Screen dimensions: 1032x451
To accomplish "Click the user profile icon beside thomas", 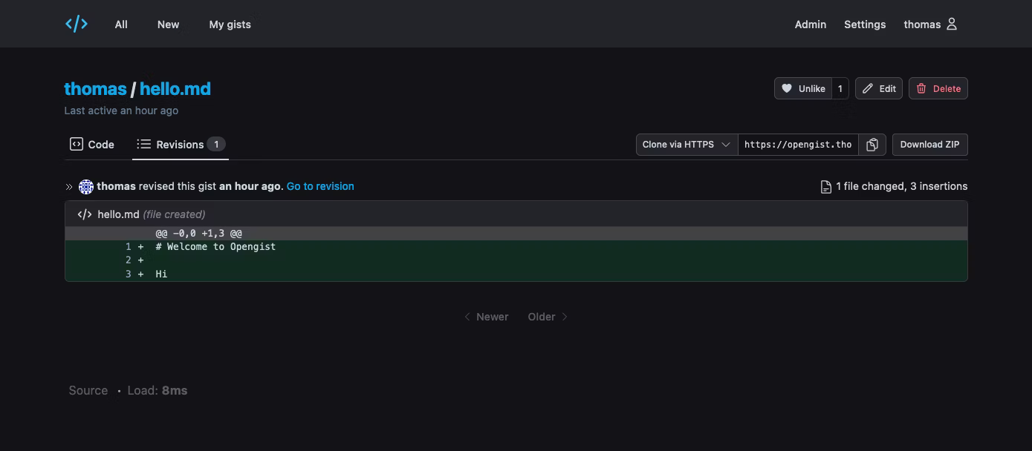I will [952, 24].
